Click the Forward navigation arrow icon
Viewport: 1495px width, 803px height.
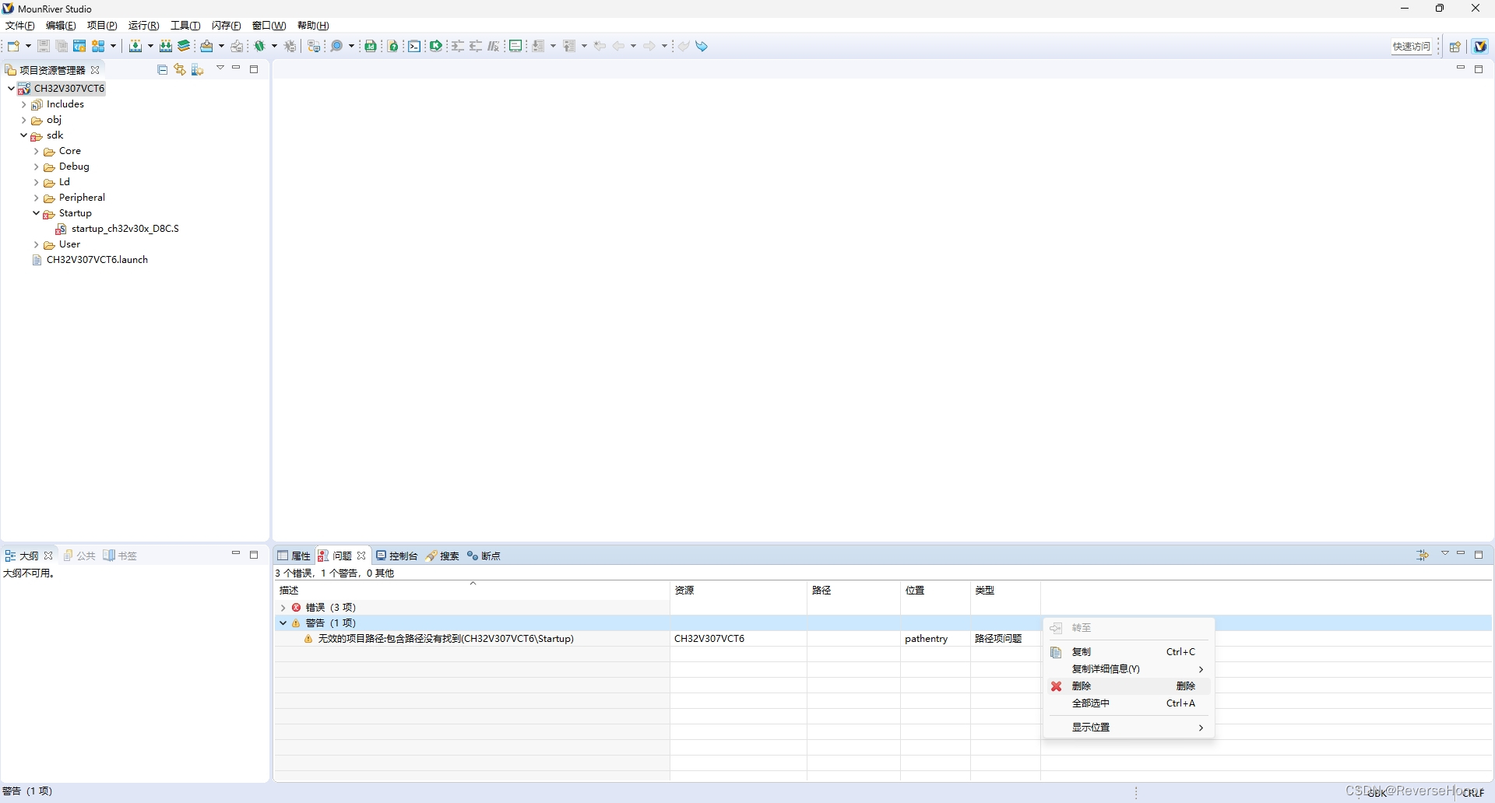point(649,46)
